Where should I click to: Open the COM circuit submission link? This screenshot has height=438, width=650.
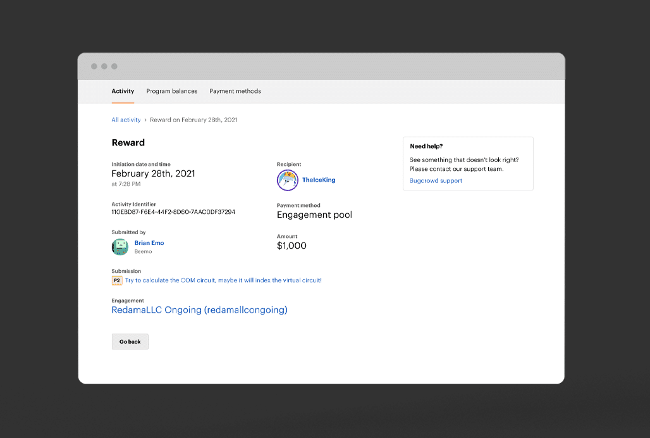pos(223,280)
